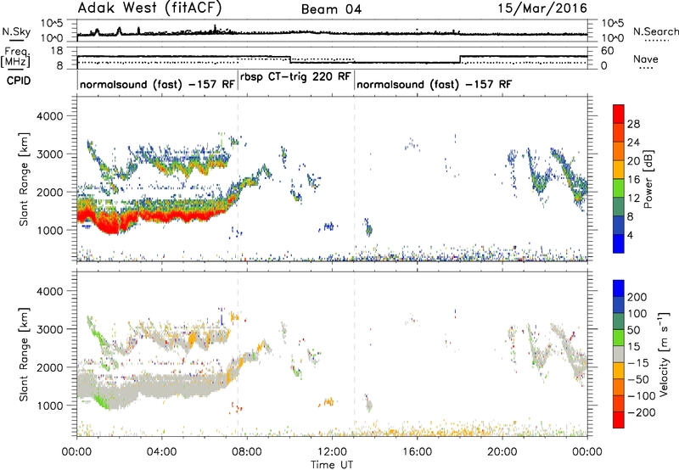Click the 'Power [dB]' color bar label
This screenshot has height=470, width=679.
[648, 179]
